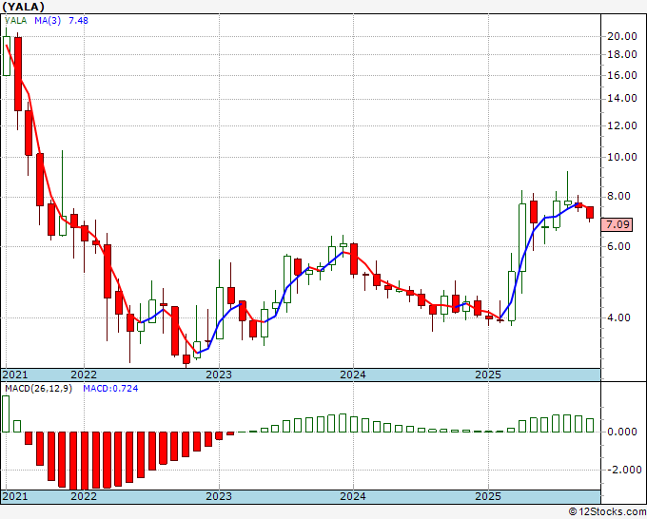Click 2024 on the MACD panel timeline
Screen dimensions: 647x519
click(x=353, y=496)
